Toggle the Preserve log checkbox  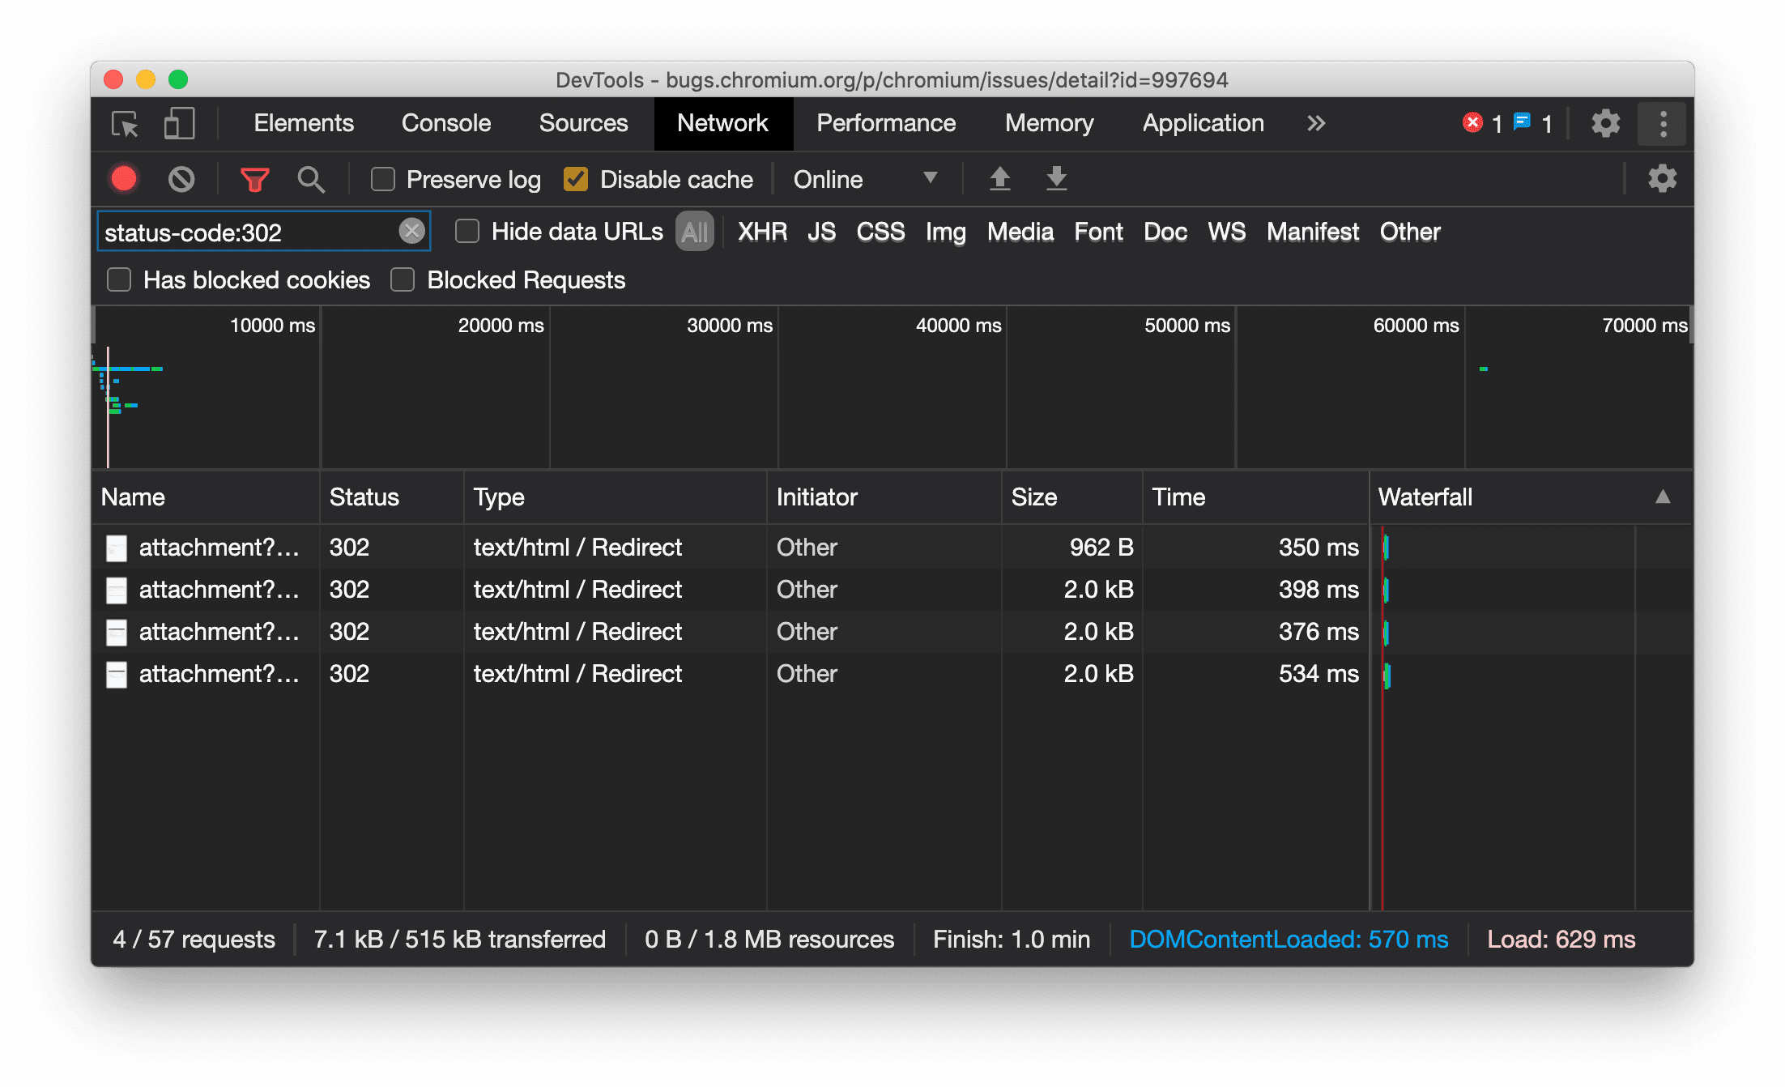(381, 179)
